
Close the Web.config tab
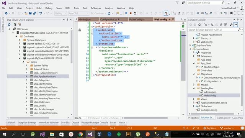173,20
